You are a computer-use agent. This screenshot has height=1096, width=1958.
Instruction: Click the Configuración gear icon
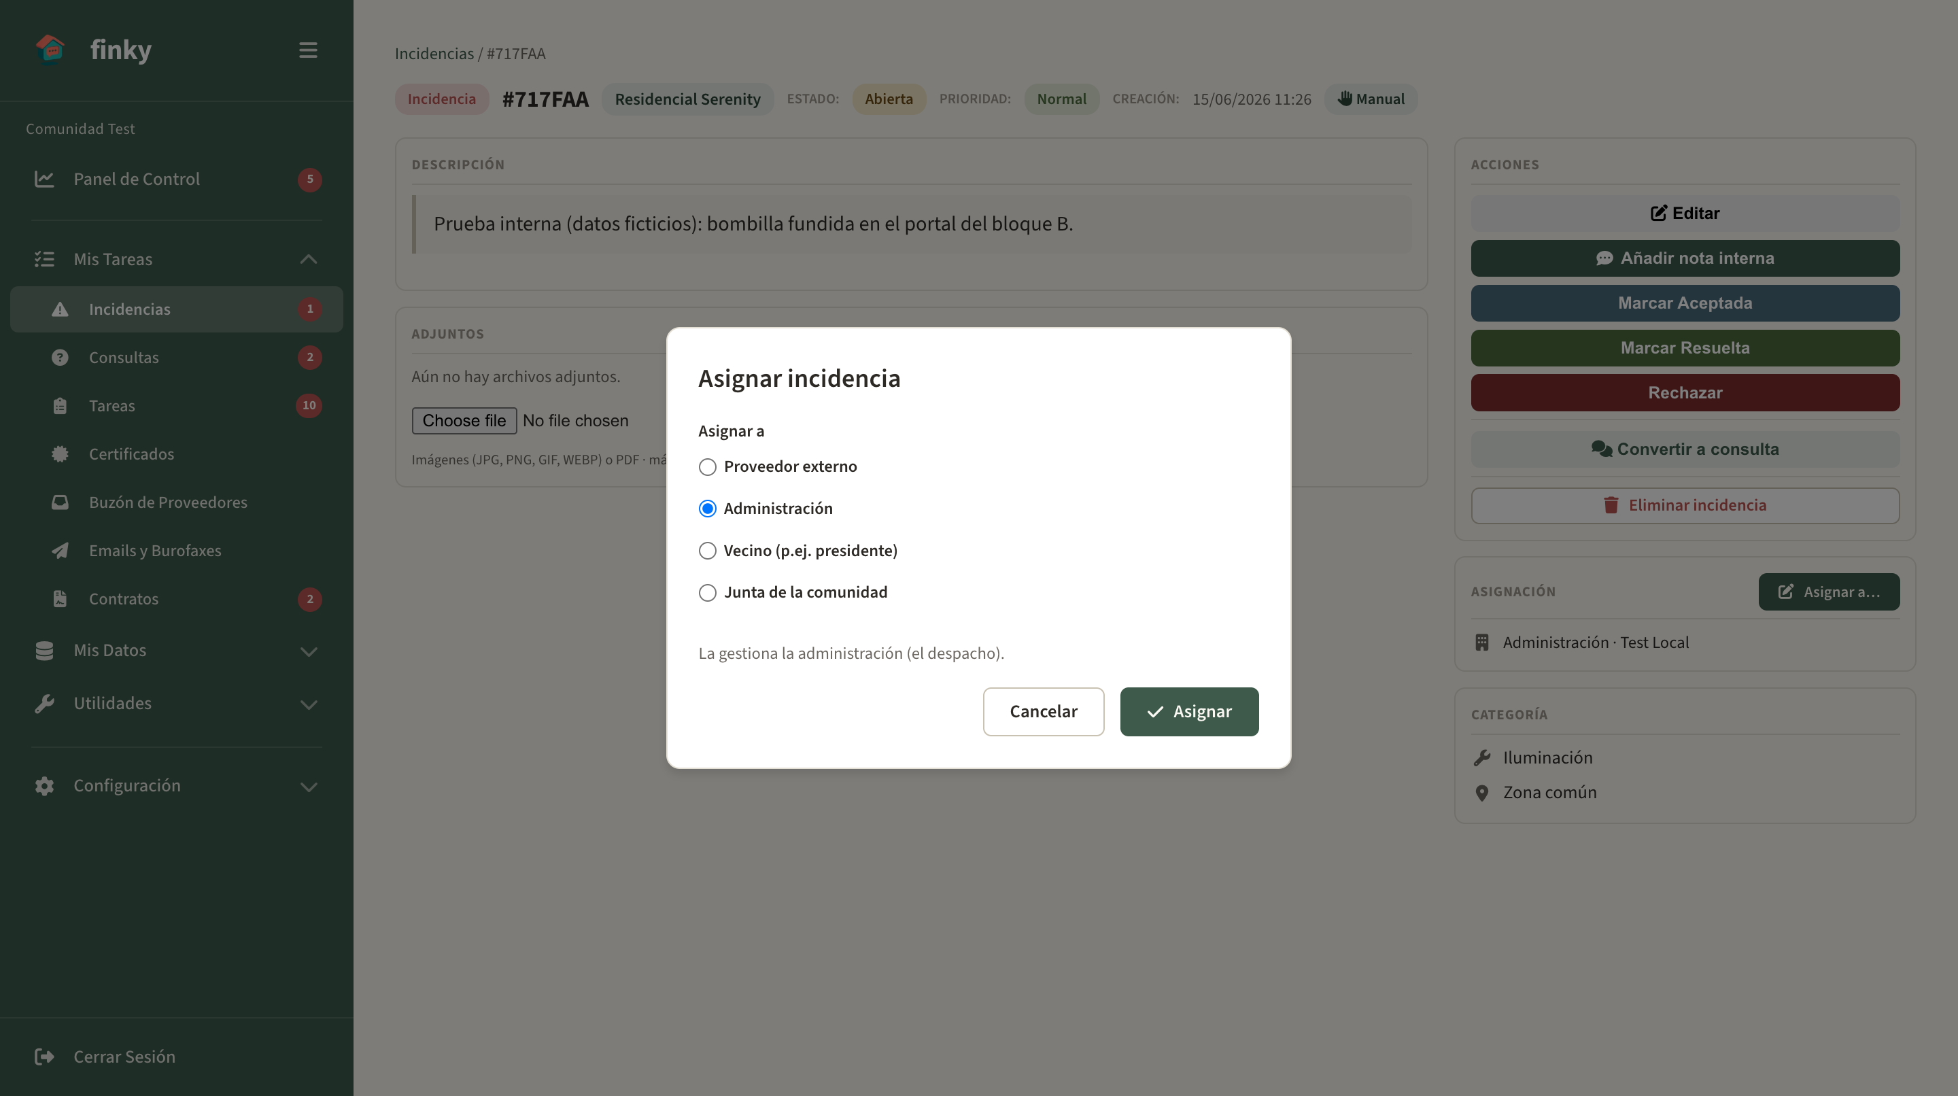[44, 786]
